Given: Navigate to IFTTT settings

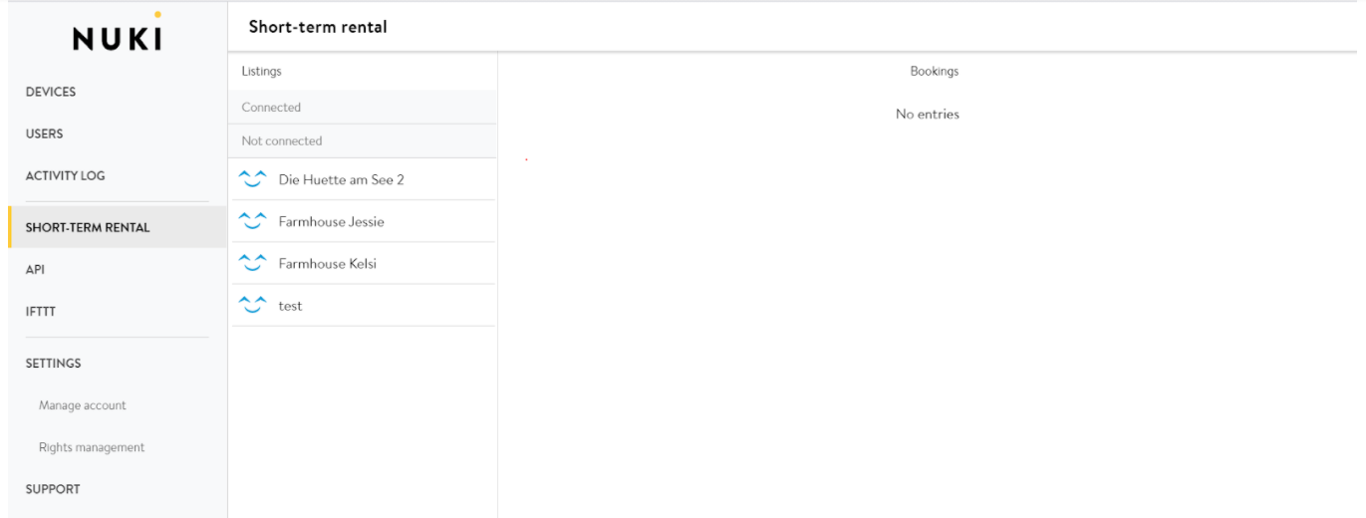Looking at the screenshot, I should 41,311.
